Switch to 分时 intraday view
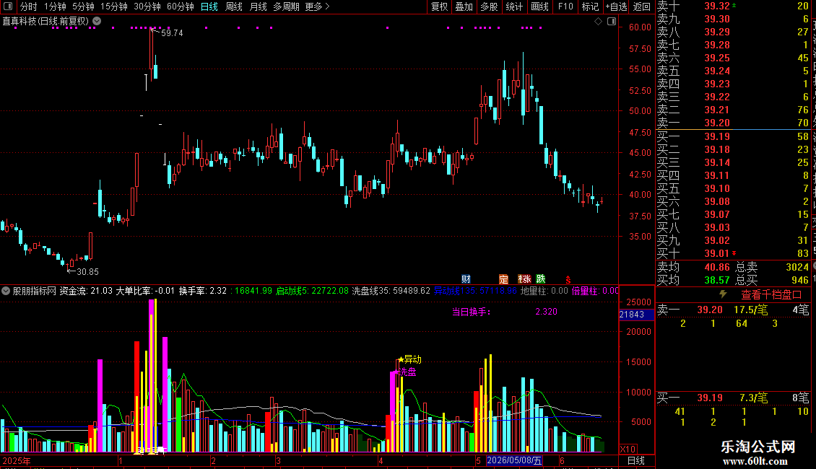The height and width of the screenshot is (469, 816). pos(29,6)
